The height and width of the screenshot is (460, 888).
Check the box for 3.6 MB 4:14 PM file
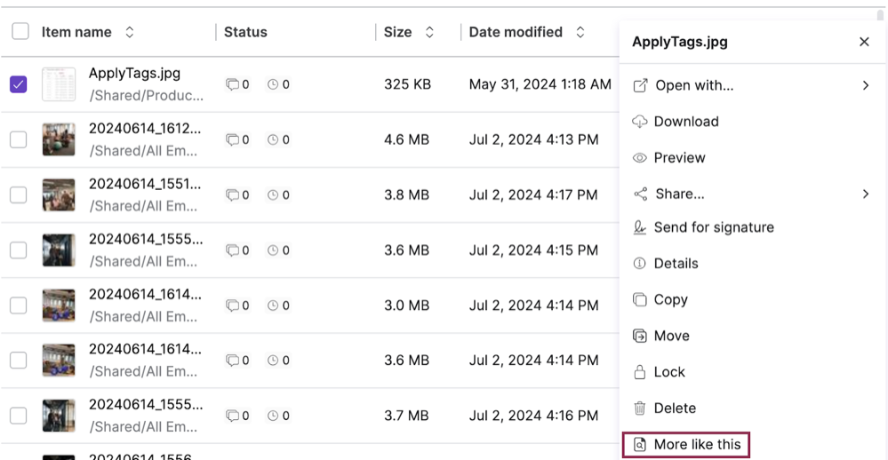[18, 361]
